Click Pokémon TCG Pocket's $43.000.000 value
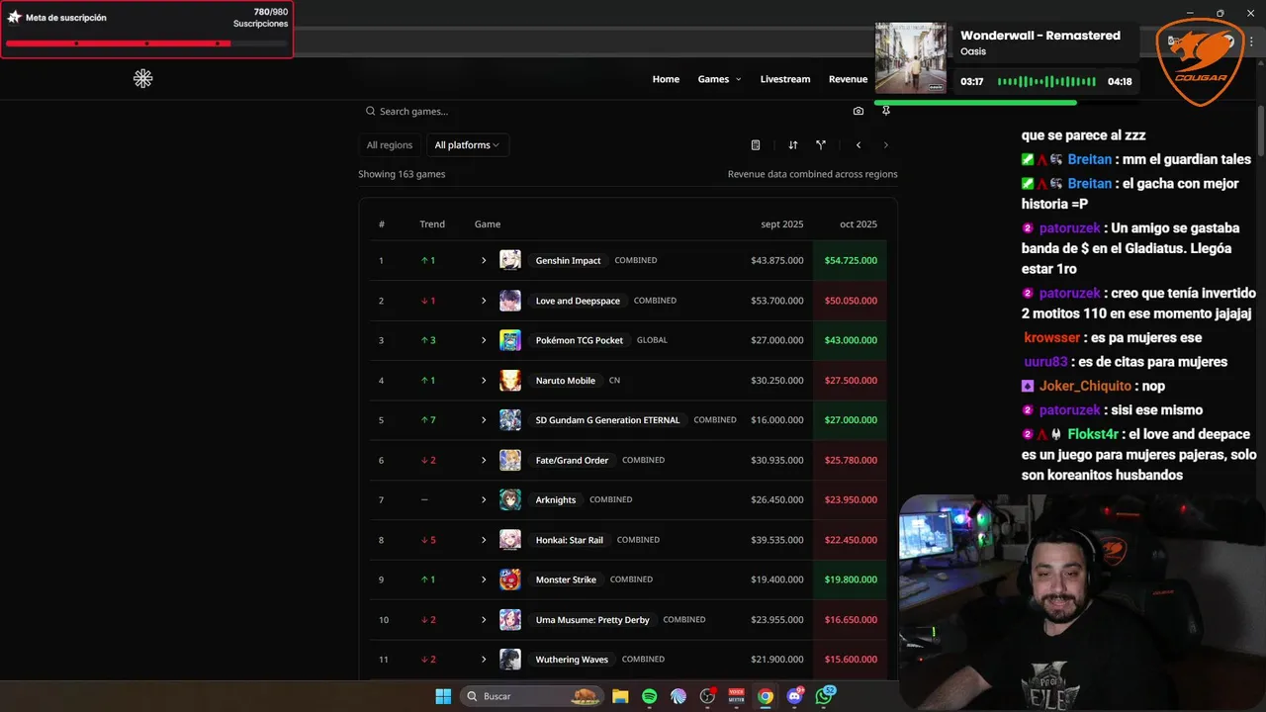The width and height of the screenshot is (1266, 712). coord(851,340)
